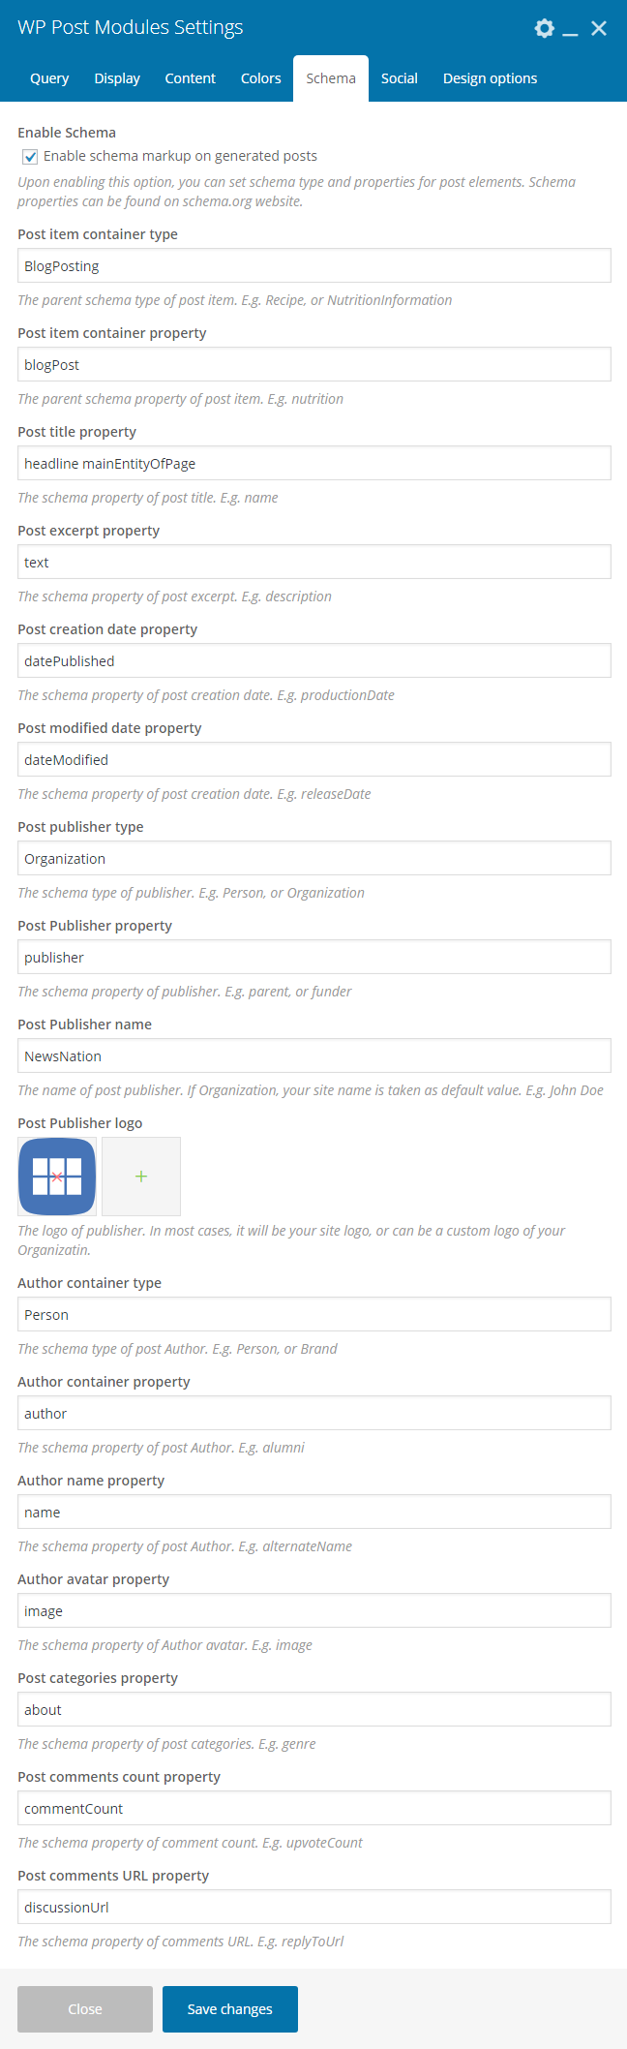Minimize the WP Post Modules panel
This screenshot has height=2049, width=627.
pos(571,29)
